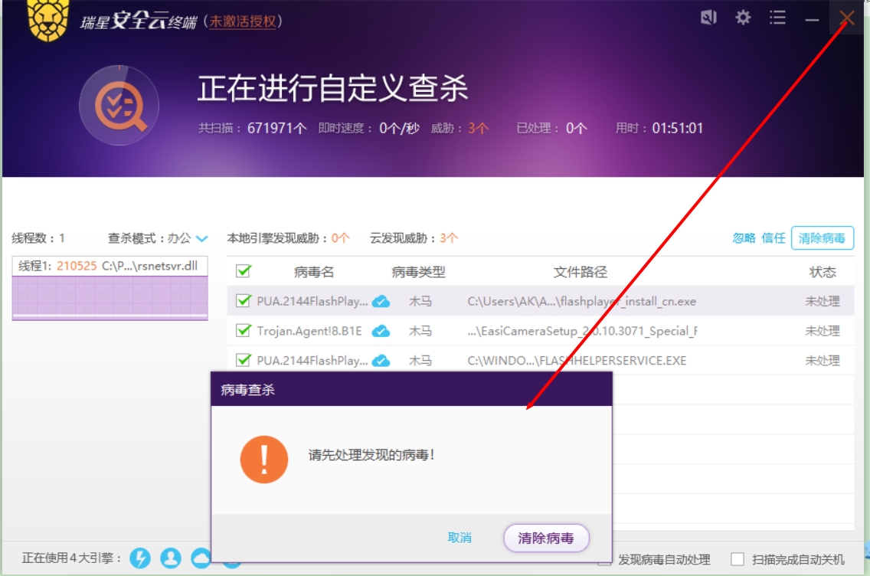This screenshot has height=576, width=870.
Task: Click the yellow lion Rising logo
Action: (x=48, y=21)
